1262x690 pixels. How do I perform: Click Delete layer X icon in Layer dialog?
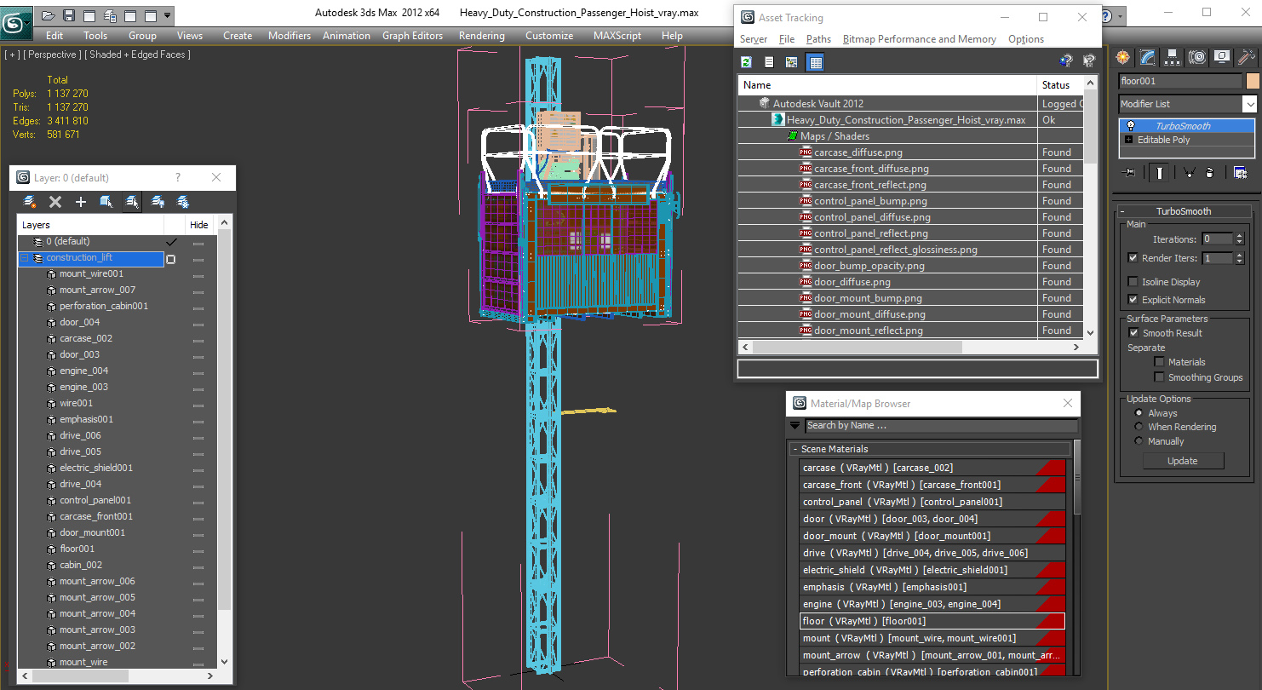click(x=55, y=202)
